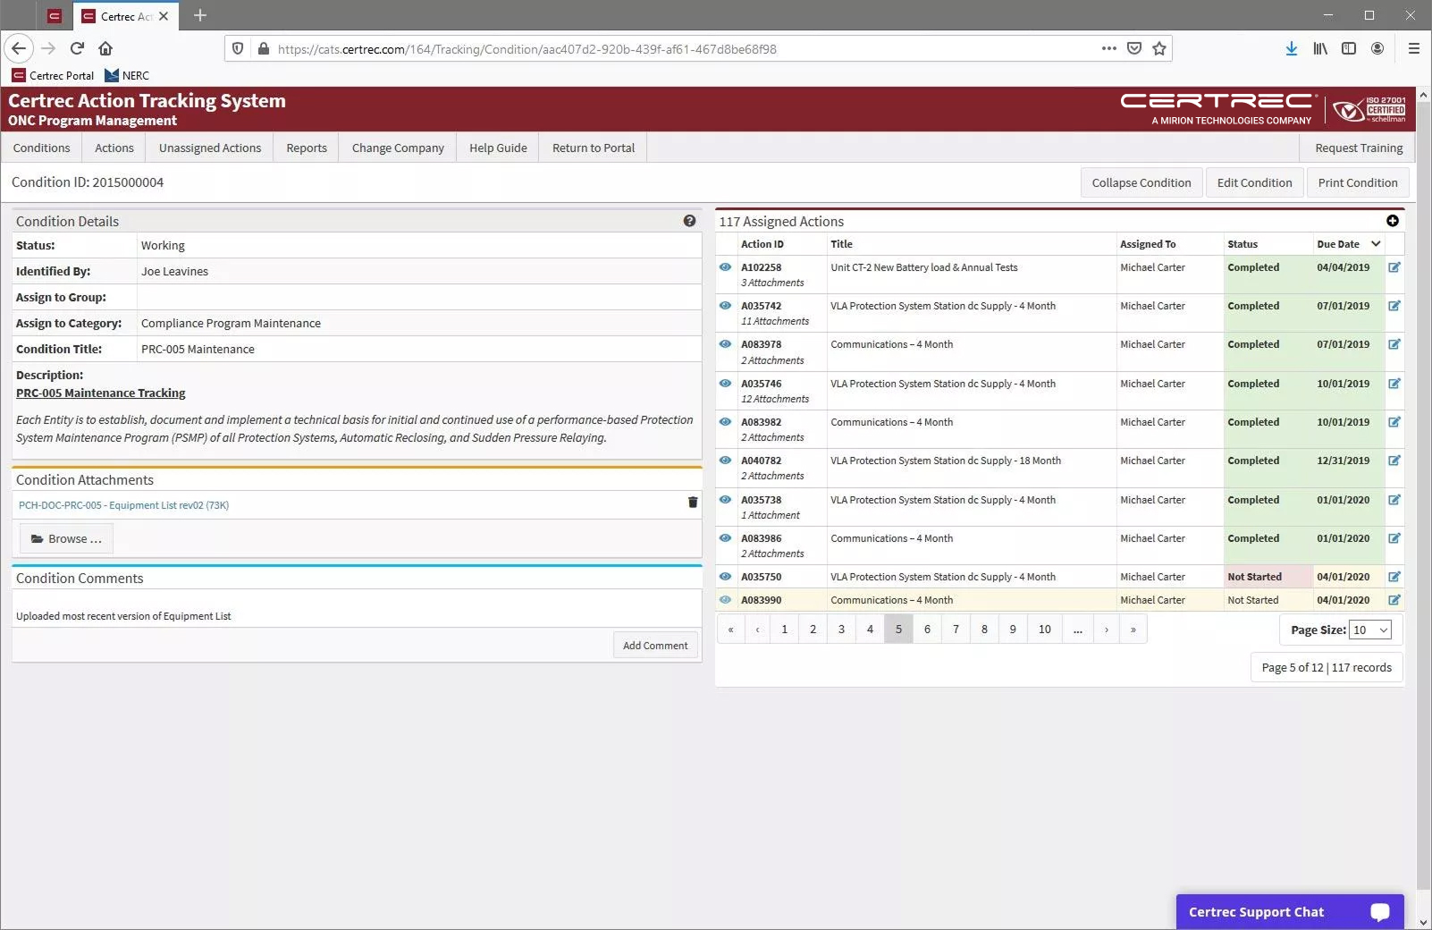Sort actions by the Due Date arrow

[x=1376, y=244]
